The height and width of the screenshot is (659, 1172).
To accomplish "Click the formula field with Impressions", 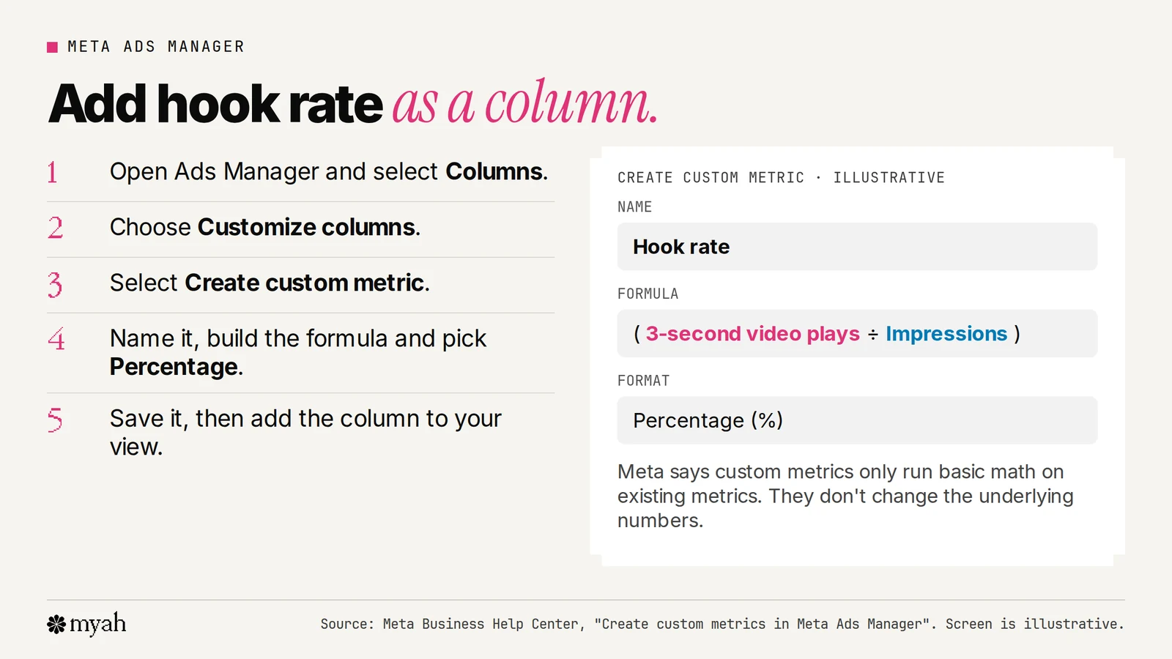I will (857, 333).
